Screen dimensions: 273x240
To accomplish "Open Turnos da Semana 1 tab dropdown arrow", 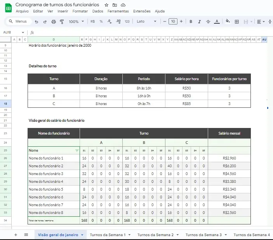I will point(130,235).
